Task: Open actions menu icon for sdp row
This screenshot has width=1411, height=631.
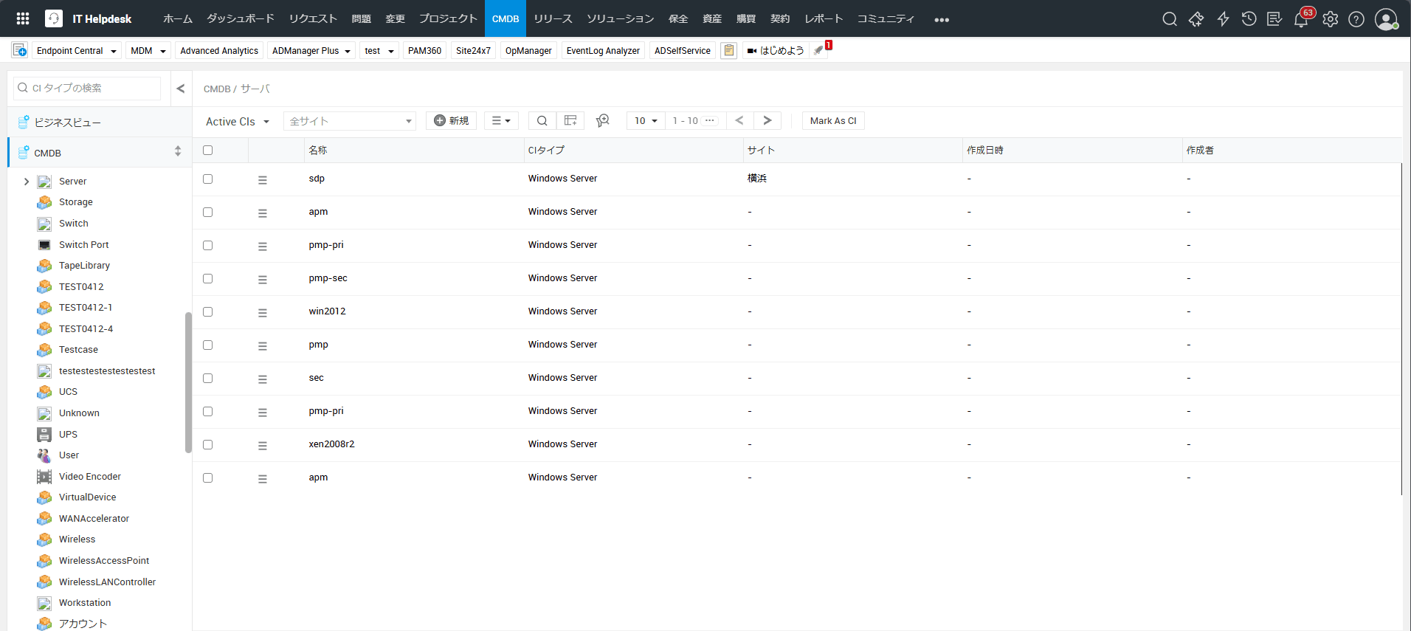Action: (x=263, y=179)
